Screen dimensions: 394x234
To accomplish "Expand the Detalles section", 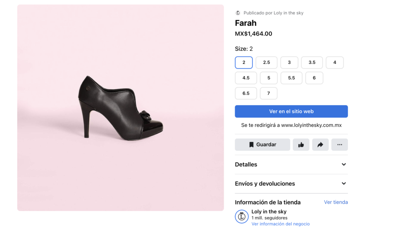I will pyautogui.click(x=291, y=164).
